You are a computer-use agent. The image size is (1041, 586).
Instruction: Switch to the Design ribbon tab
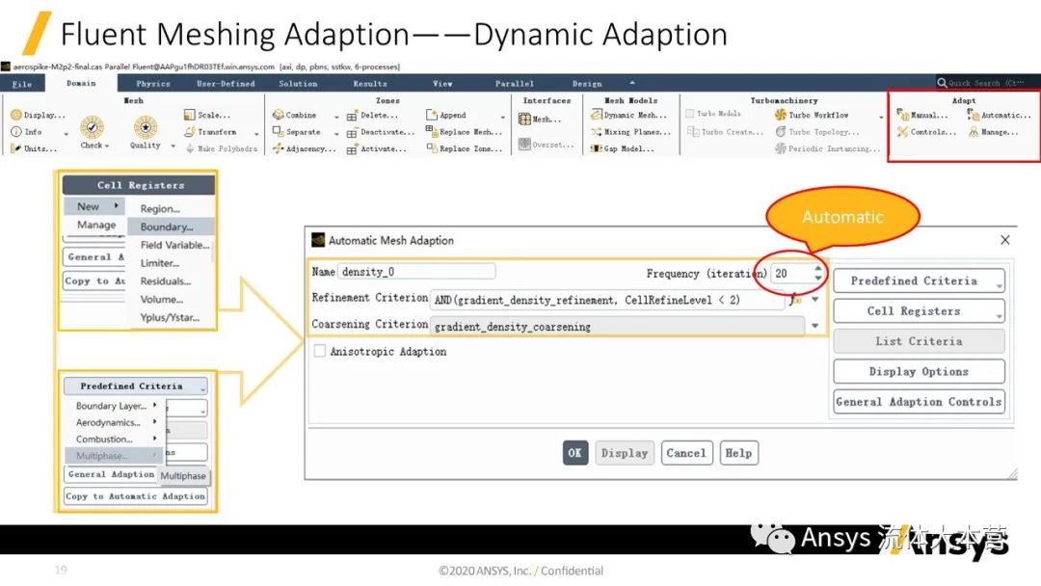coord(587,84)
